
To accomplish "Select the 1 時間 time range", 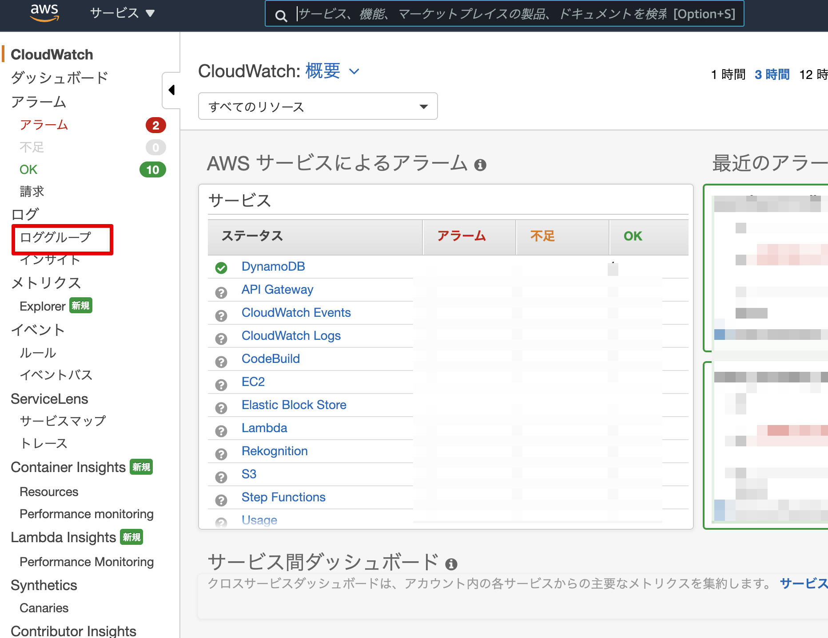I will pyautogui.click(x=728, y=74).
